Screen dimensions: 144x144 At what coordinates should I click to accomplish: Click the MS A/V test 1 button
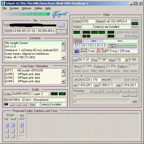click(x=22, y=125)
